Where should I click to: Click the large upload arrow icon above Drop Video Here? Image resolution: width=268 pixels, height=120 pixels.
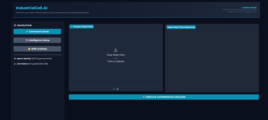pos(115,50)
